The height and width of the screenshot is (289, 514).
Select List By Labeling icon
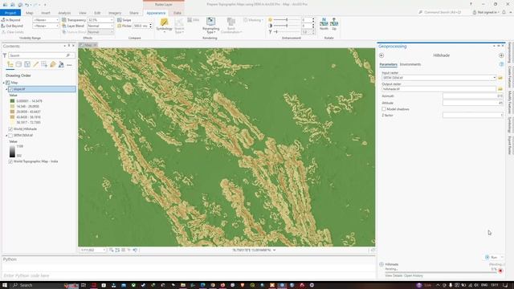tap(53, 64)
